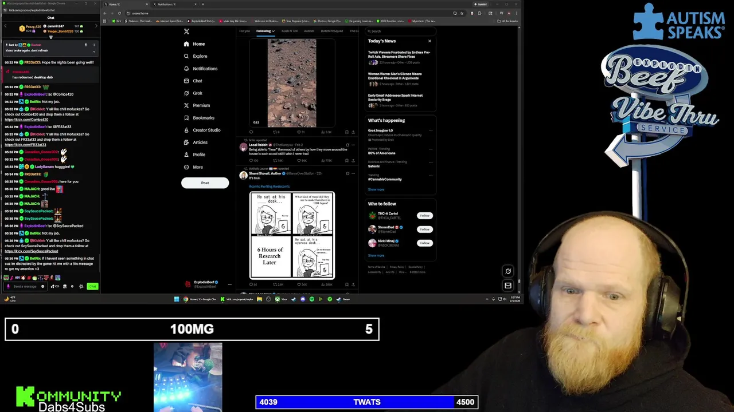Open Explore in X sidebar
The image size is (734, 412).
pos(196,56)
